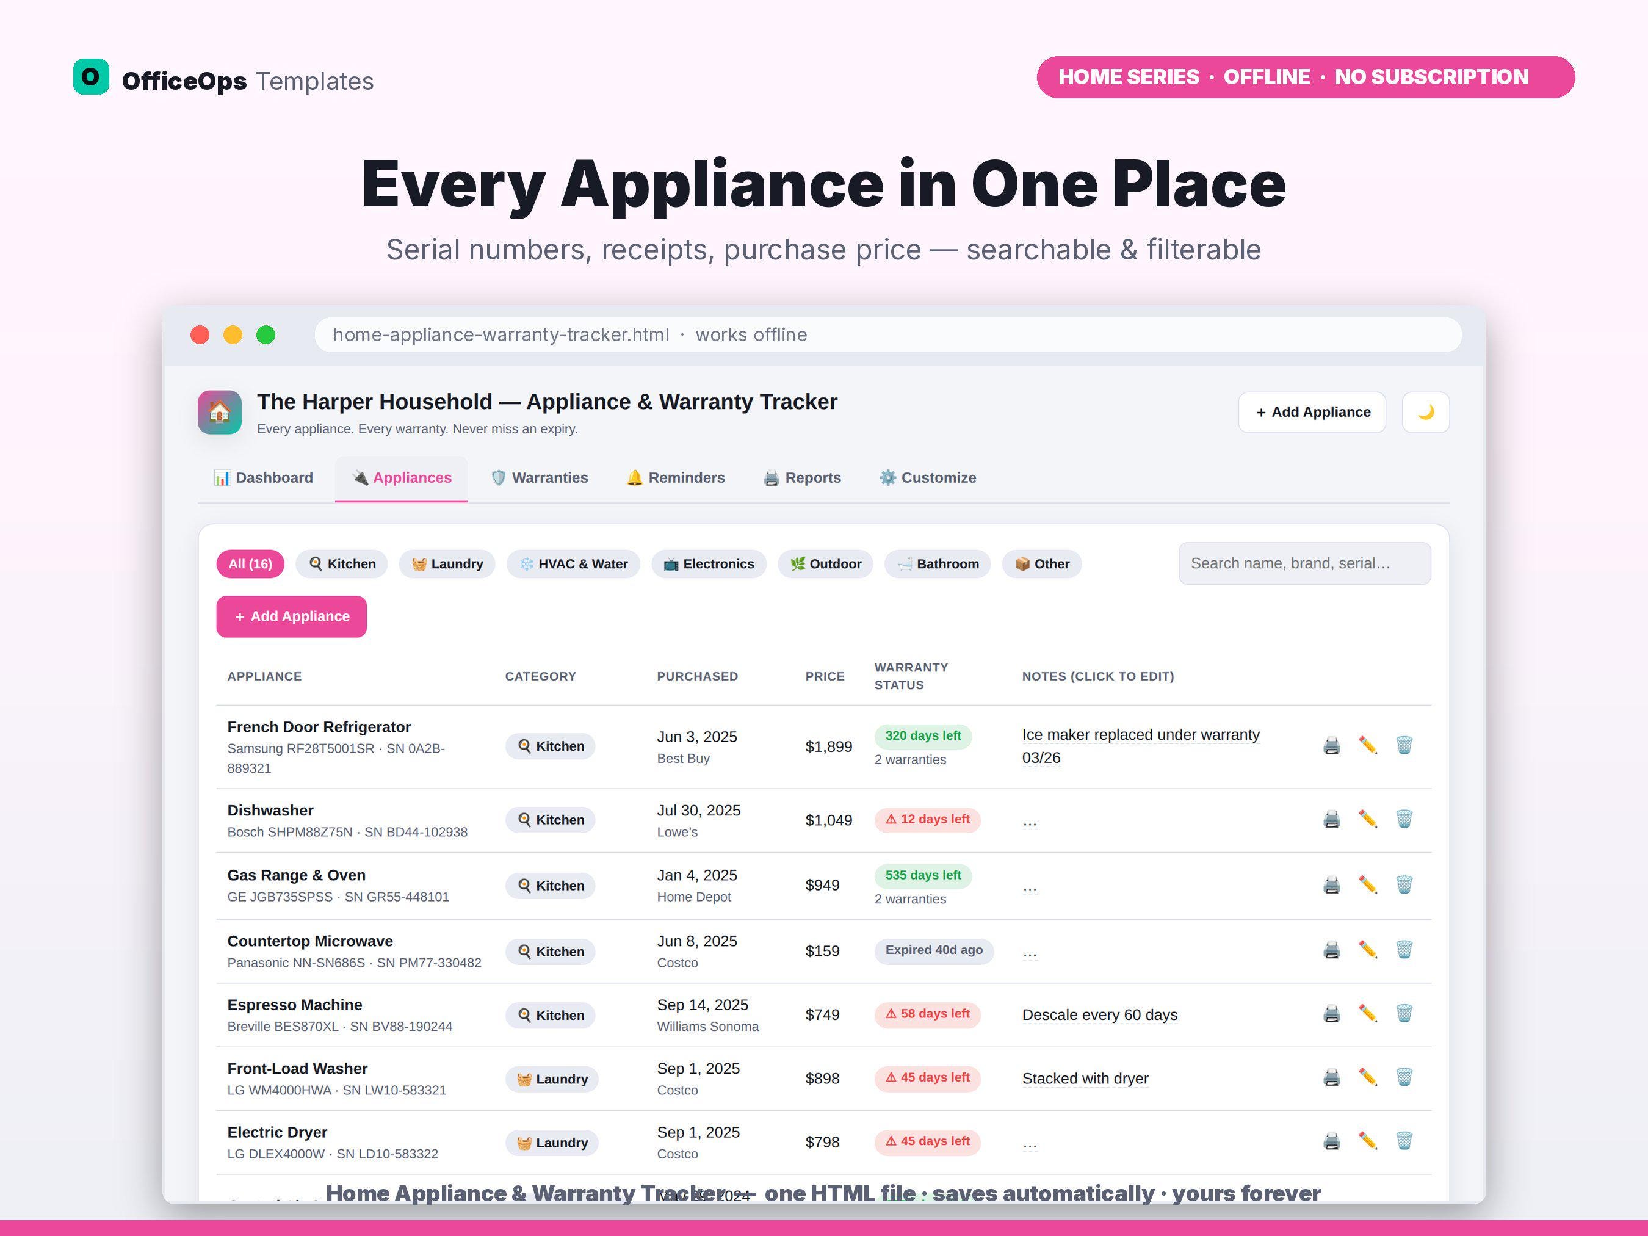Click the browser address bar
The width and height of the screenshot is (1648, 1236).
click(888, 335)
